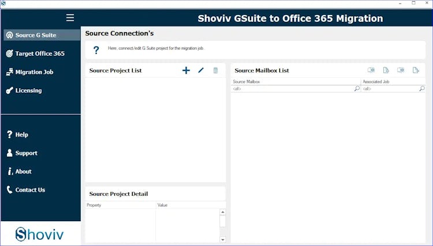
Task: Click the Target Office 365 bullseye icon
Action: (9, 54)
